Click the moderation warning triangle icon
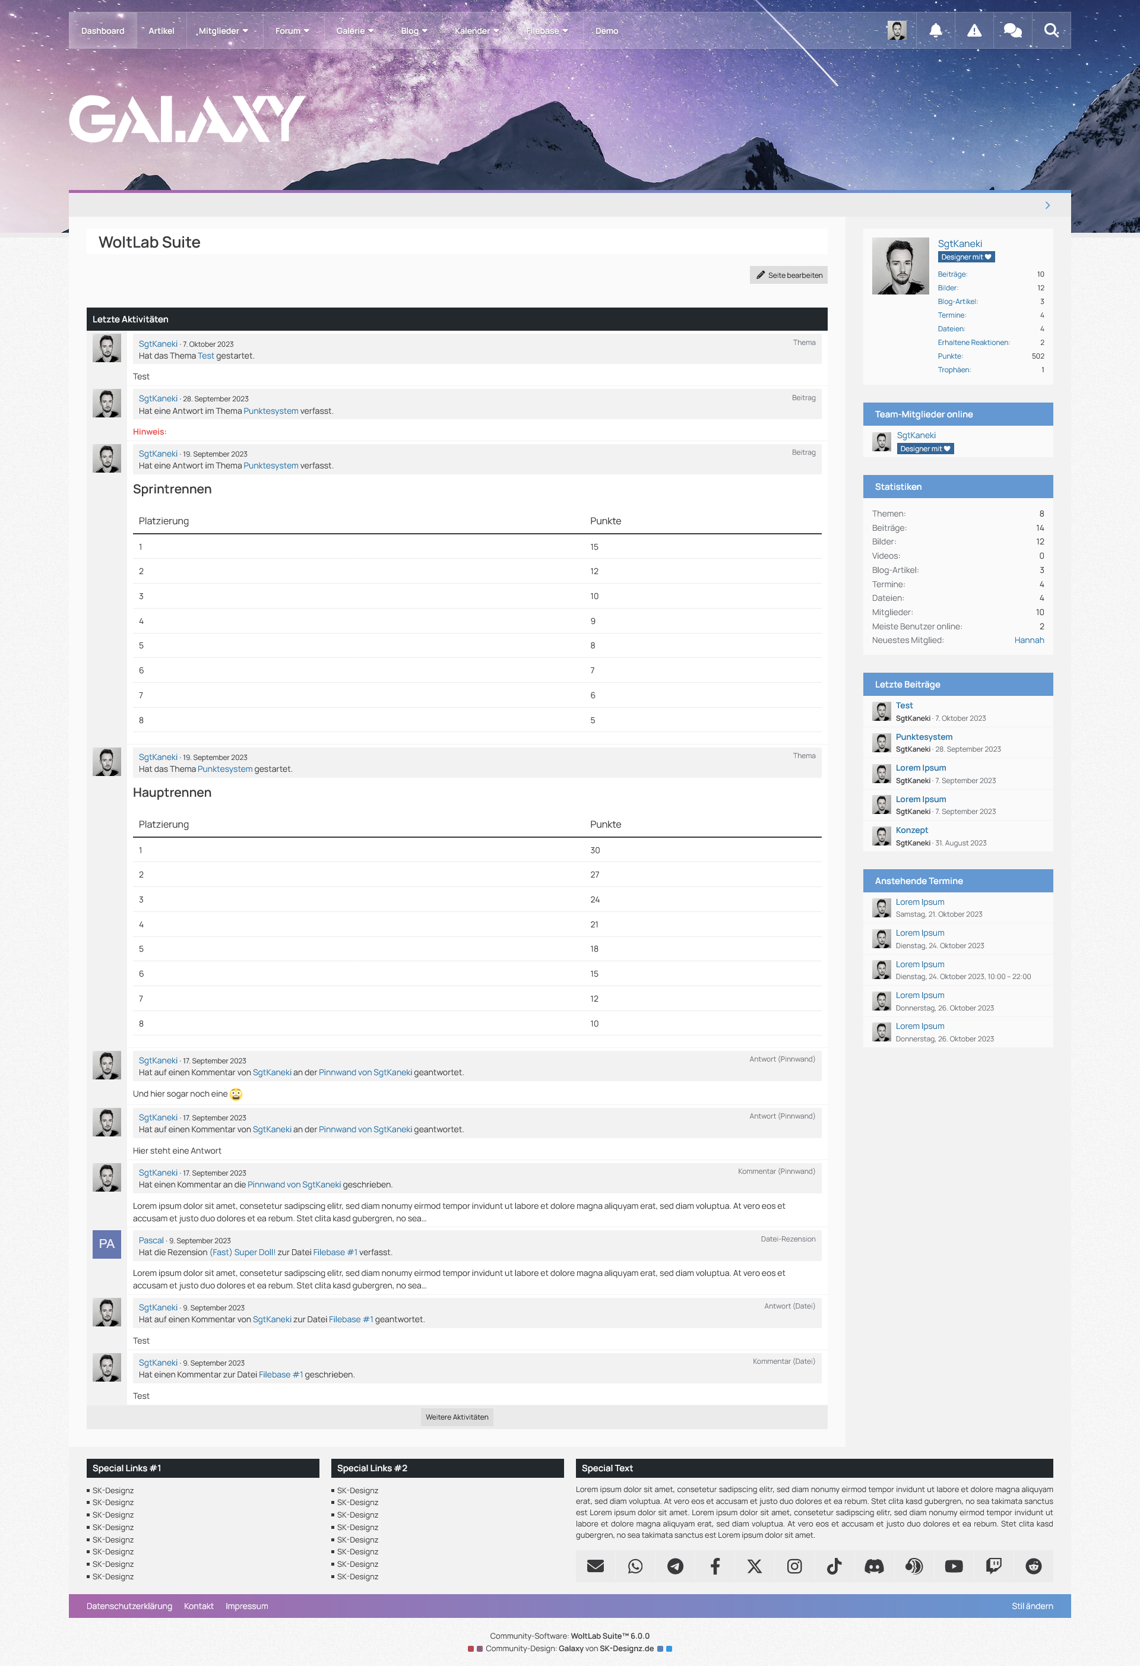This screenshot has height=1666, width=1140. point(974,30)
